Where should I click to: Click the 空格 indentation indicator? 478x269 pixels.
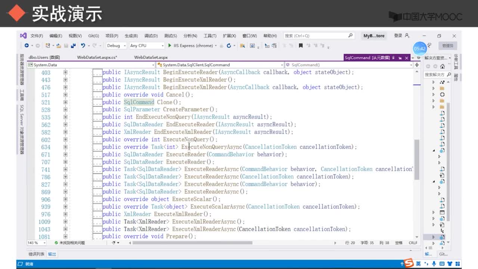tap(398, 243)
